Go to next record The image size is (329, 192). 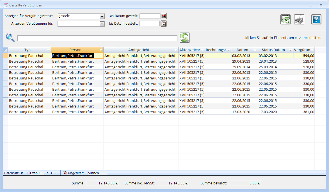(47, 173)
